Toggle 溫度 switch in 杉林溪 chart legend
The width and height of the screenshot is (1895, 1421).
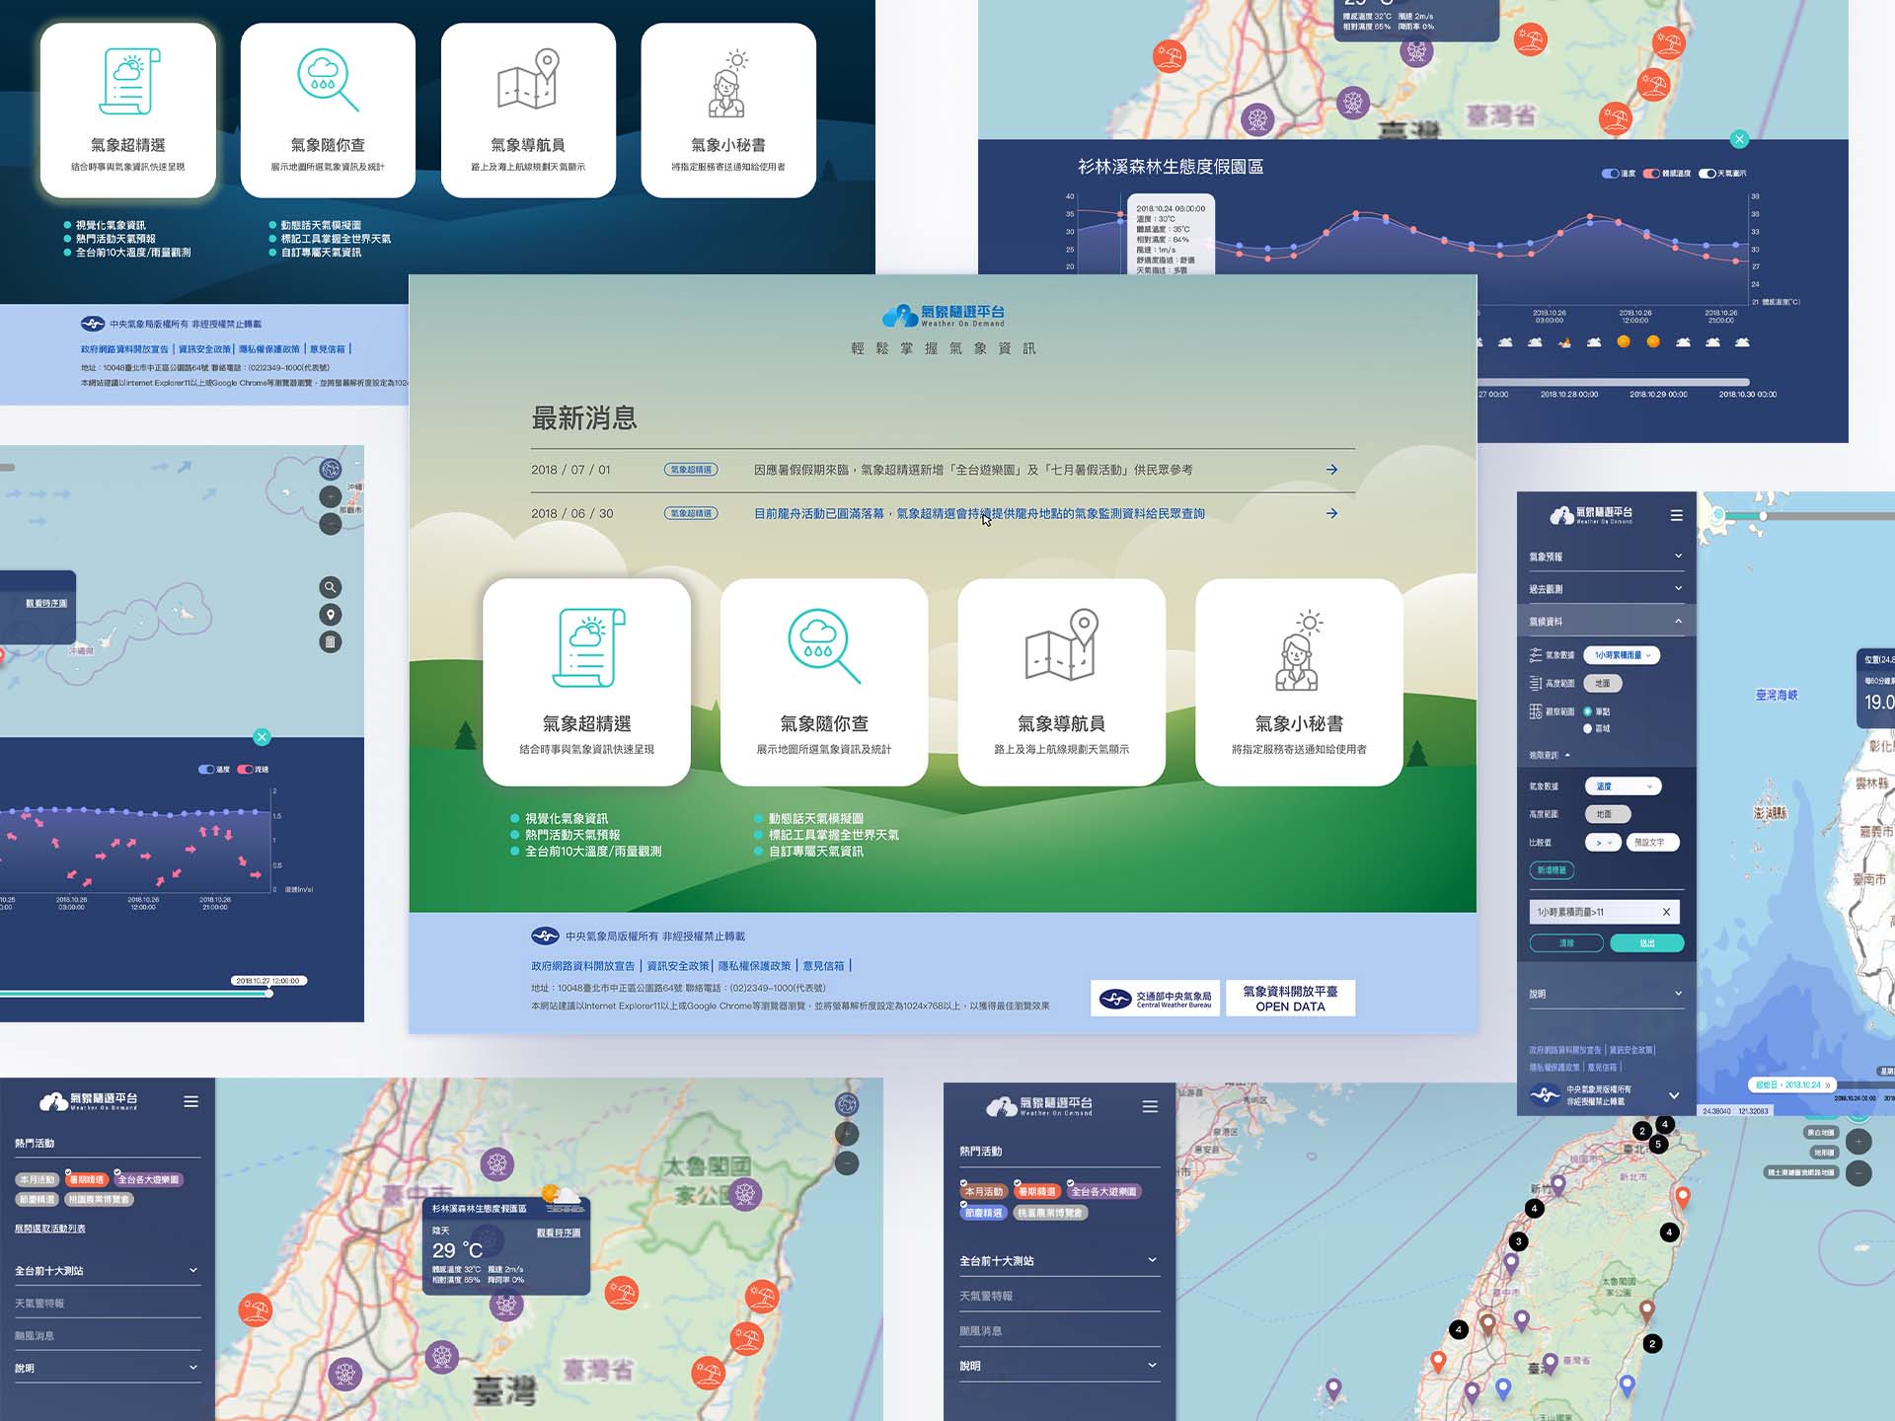click(1611, 174)
